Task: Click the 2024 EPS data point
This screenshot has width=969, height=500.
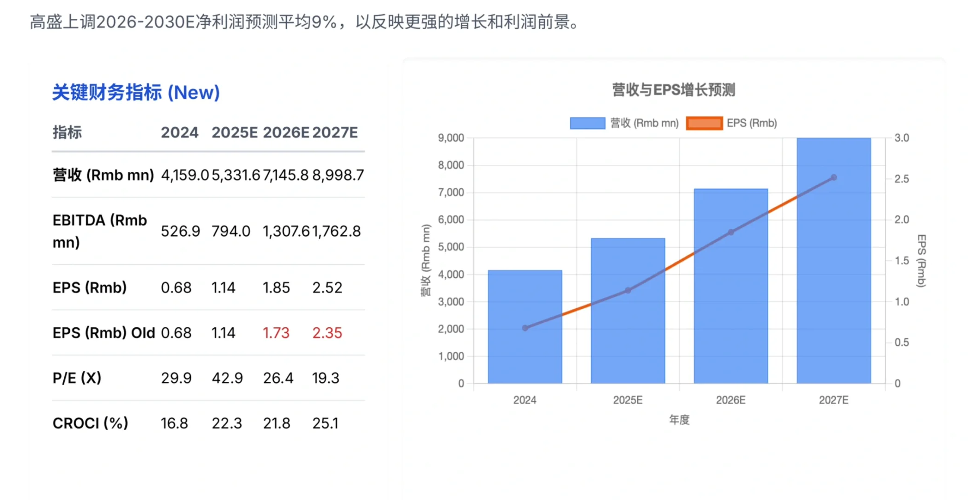Action: click(x=525, y=327)
